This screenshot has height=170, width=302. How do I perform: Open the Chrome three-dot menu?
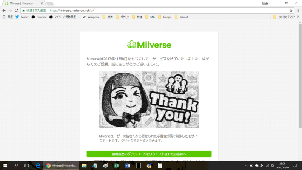coord(298,11)
